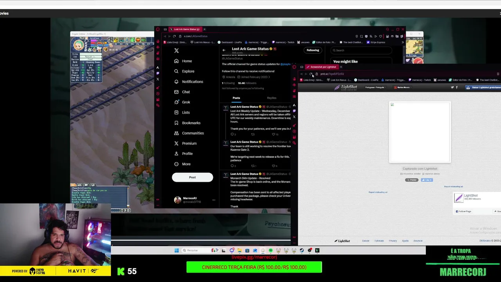The width and height of the screenshot is (501, 282).
Task: Open marrecorj - Twitch bookmark in X window
Action: pyautogui.click(x=283, y=42)
